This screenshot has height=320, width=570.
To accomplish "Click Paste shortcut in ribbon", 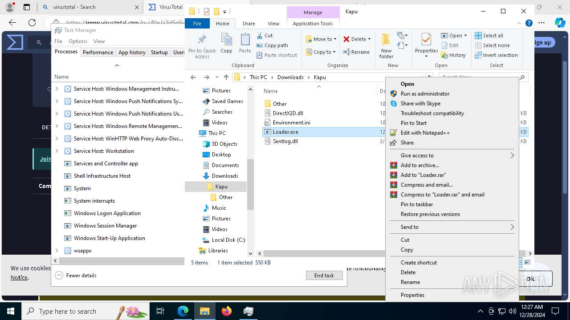I will pyautogui.click(x=277, y=55).
